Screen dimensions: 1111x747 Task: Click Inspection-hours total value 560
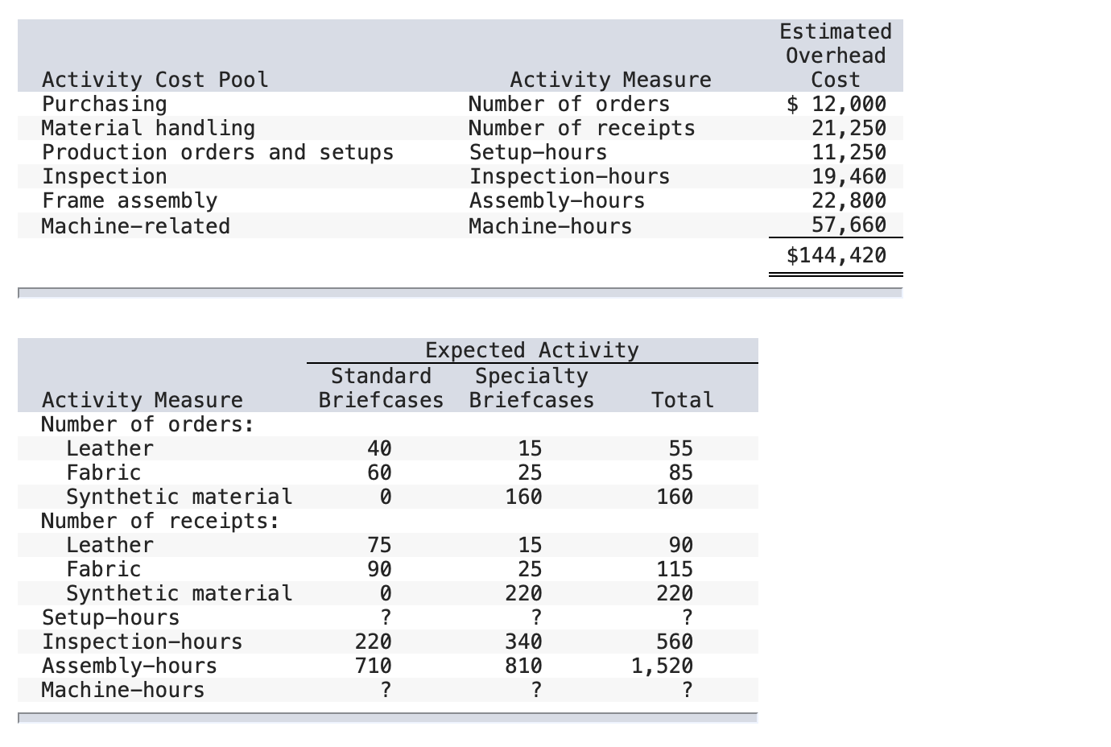click(675, 642)
